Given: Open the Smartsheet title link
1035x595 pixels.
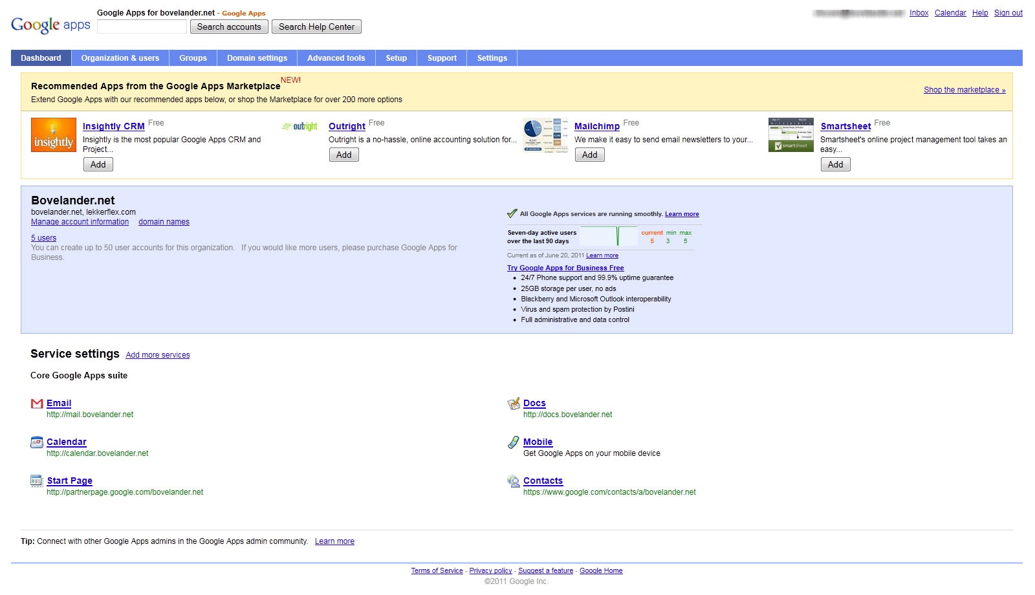Looking at the screenshot, I should click(846, 126).
